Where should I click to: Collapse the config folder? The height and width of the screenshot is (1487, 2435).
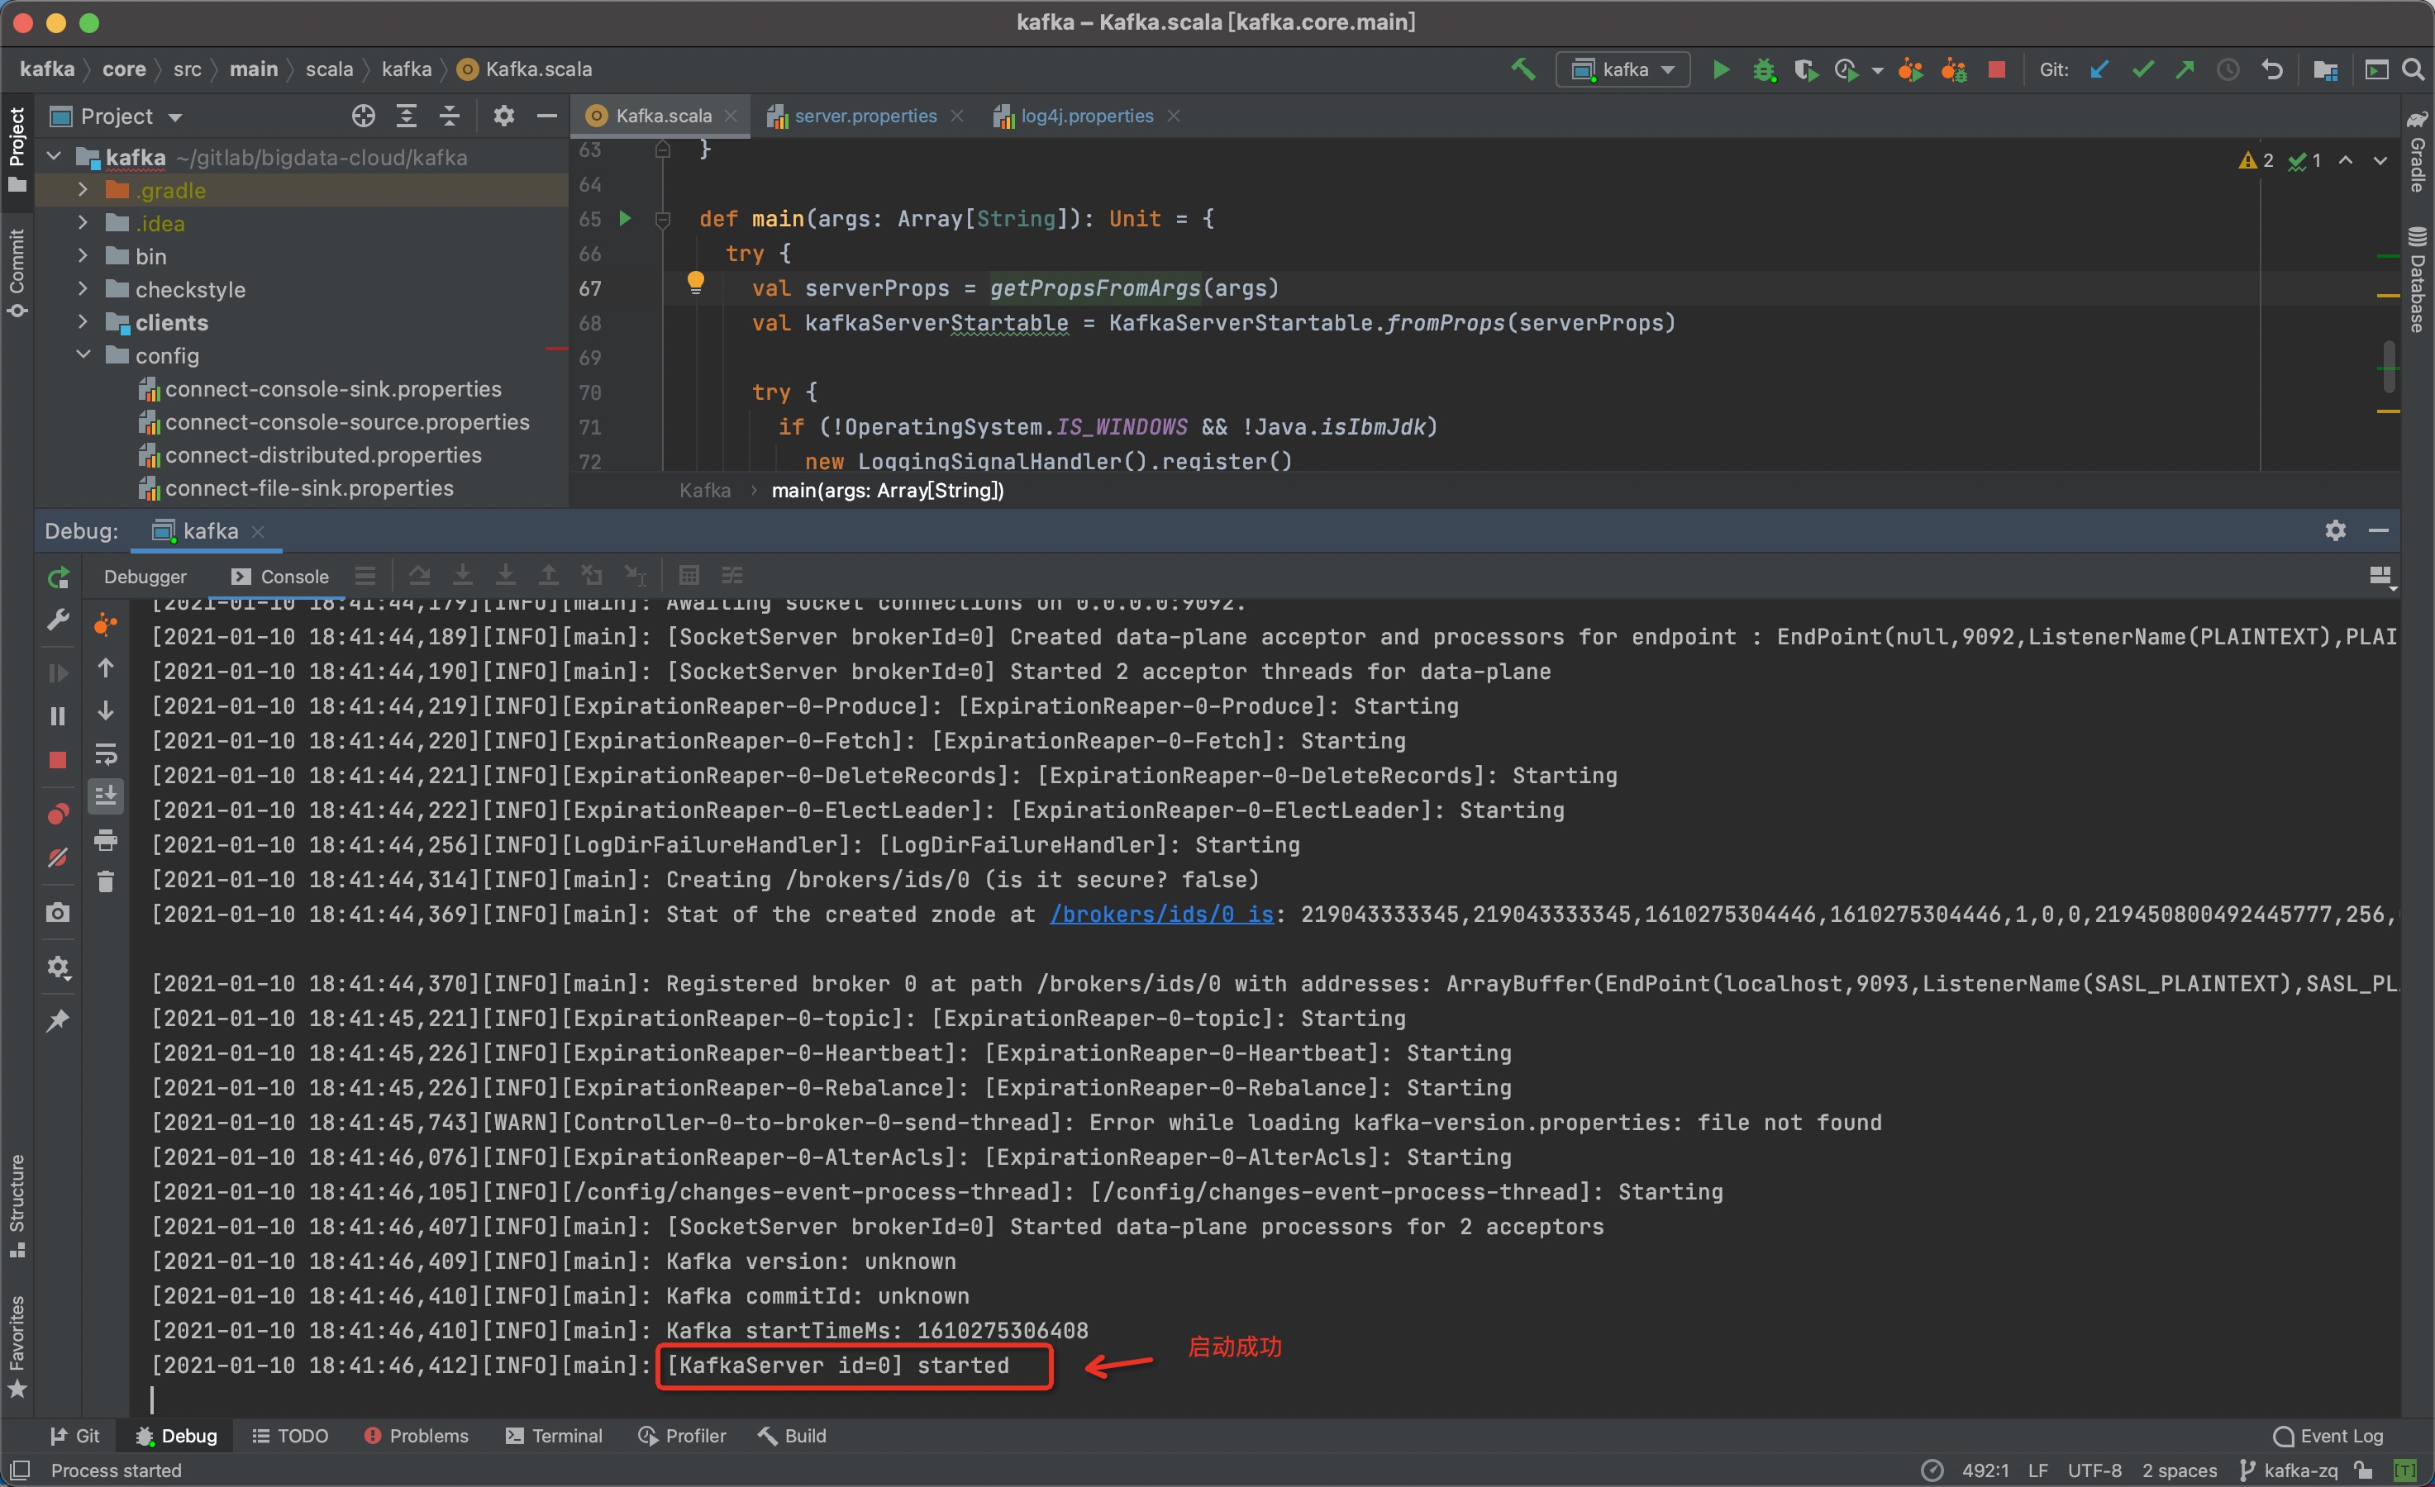83,354
